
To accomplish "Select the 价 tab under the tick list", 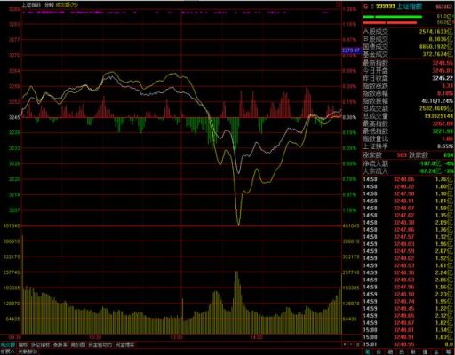I will [379, 352].
